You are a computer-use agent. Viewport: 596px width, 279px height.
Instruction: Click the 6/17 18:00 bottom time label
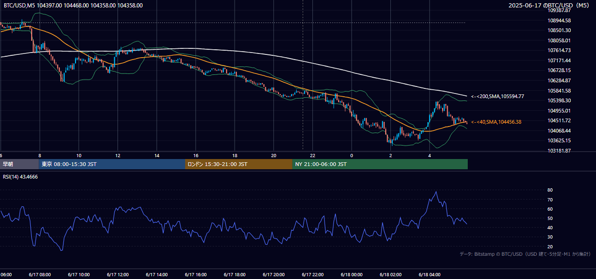pyautogui.click(x=235, y=275)
